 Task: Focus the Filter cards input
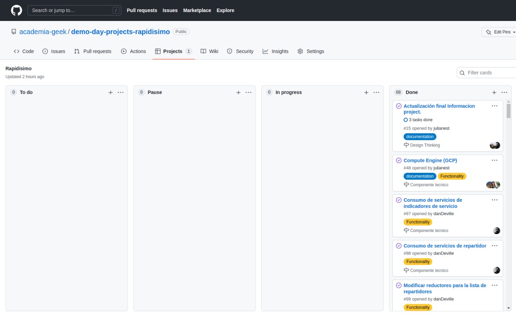coord(487,73)
